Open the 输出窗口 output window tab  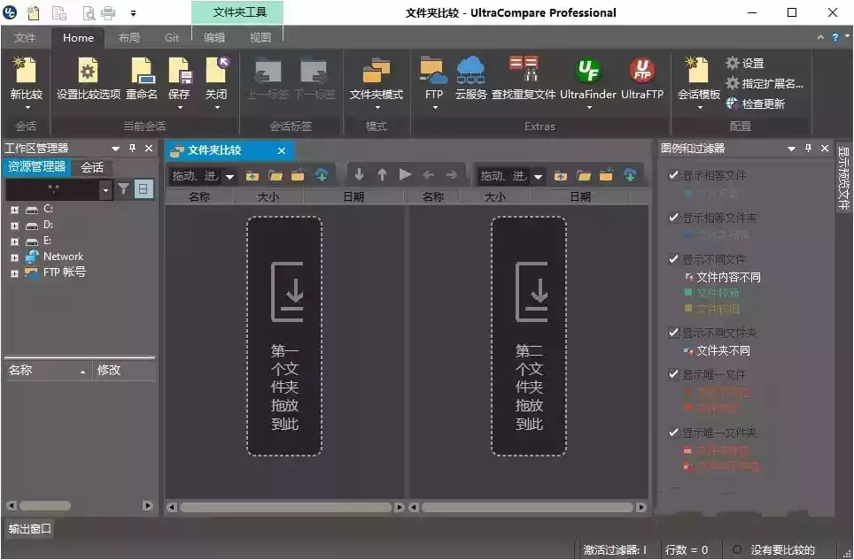[x=30, y=528]
